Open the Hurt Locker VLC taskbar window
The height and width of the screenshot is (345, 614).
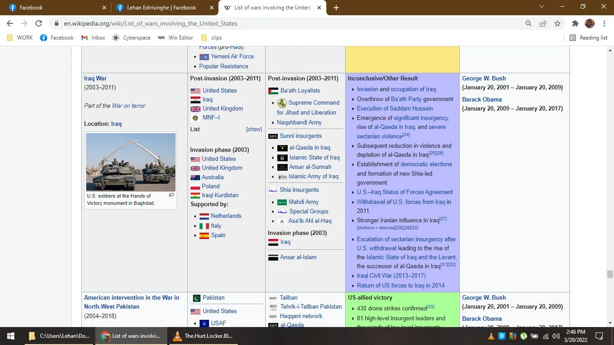204,336
